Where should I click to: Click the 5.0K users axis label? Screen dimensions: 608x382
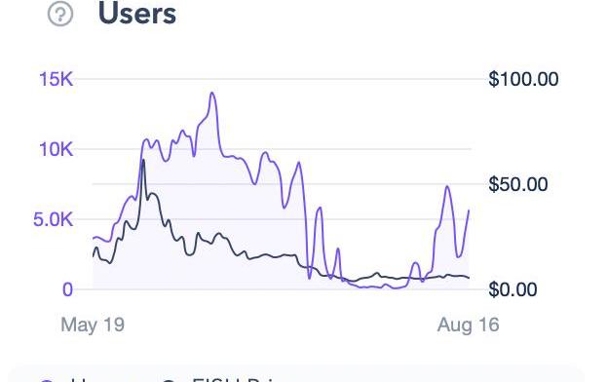[54, 219]
